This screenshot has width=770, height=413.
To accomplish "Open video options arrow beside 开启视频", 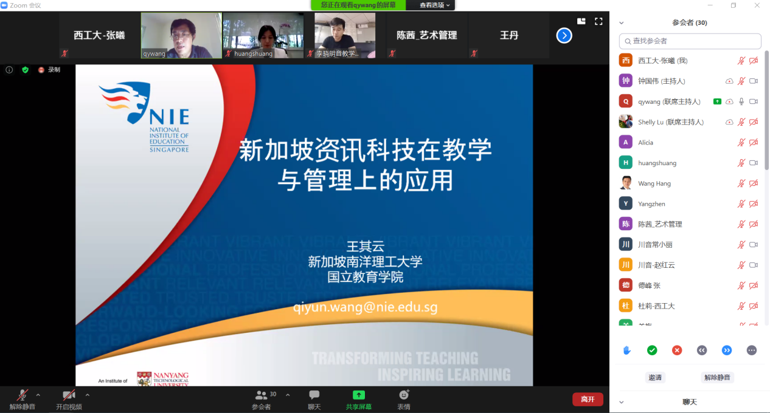I will (87, 395).
